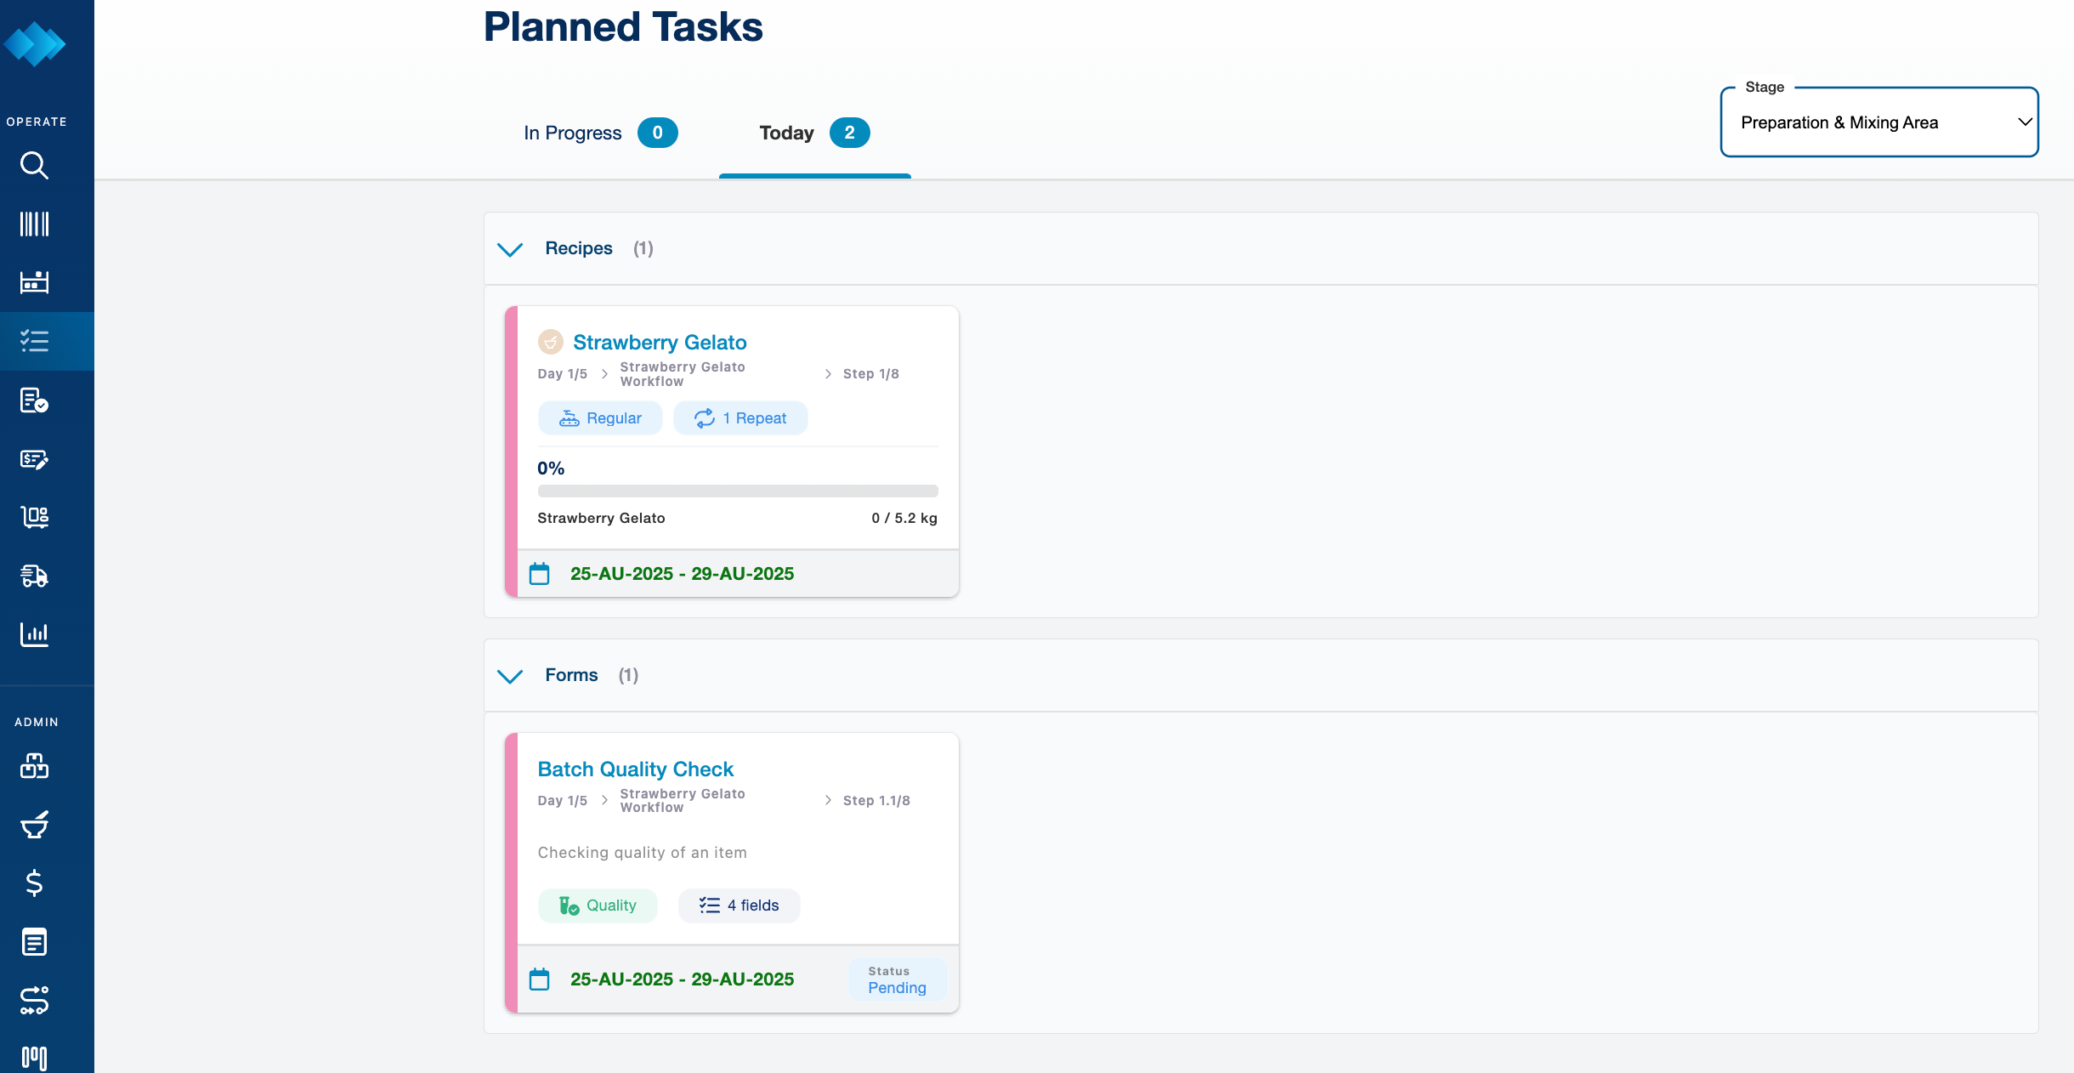Screen dimensions: 2074x1073
Task: Open the barcode scanner icon
Action: [x=34, y=224]
